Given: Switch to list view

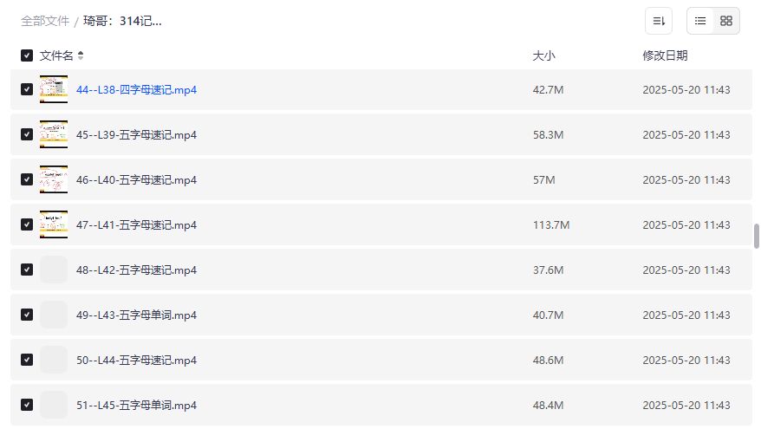Looking at the screenshot, I should (700, 21).
